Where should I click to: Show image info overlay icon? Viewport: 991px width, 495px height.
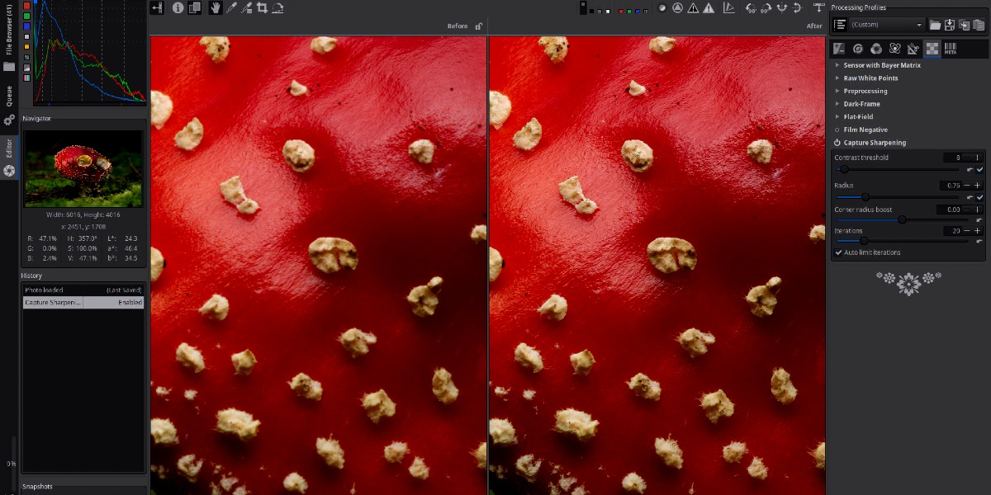click(x=178, y=8)
